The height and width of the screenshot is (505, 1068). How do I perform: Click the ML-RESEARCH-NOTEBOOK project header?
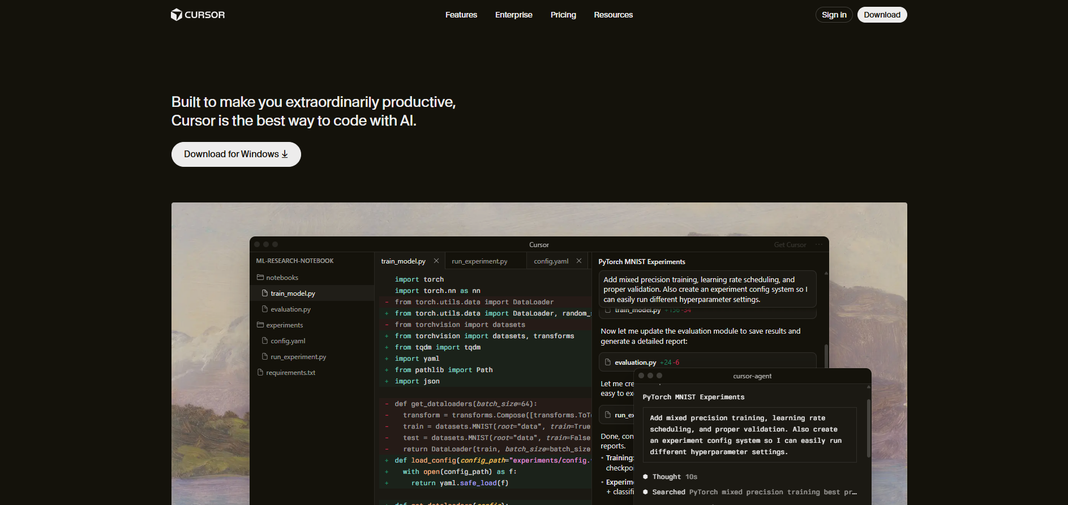[x=294, y=261]
